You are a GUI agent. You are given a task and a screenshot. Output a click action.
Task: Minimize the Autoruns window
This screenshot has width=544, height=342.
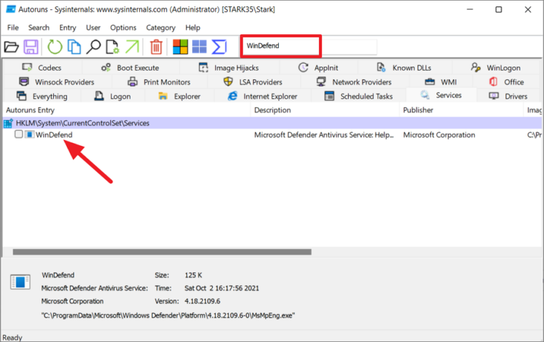click(x=469, y=9)
